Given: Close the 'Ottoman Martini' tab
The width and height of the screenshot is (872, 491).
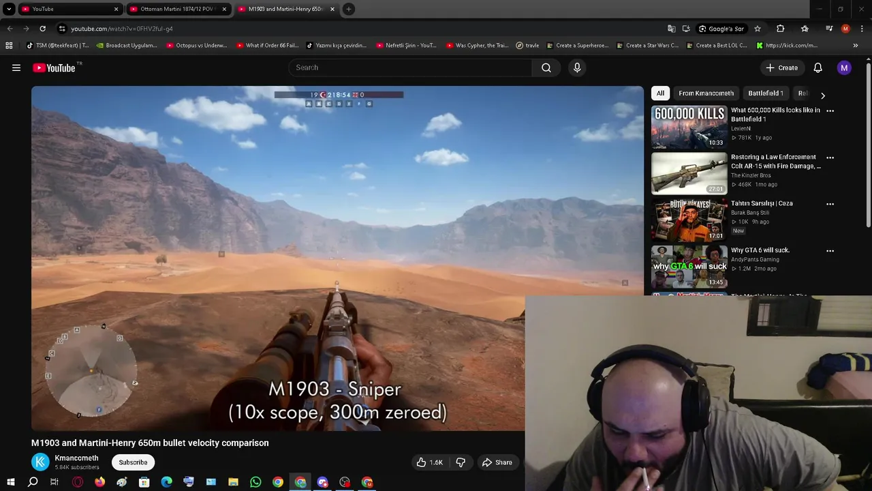Looking at the screenshot, I should 224,9.
